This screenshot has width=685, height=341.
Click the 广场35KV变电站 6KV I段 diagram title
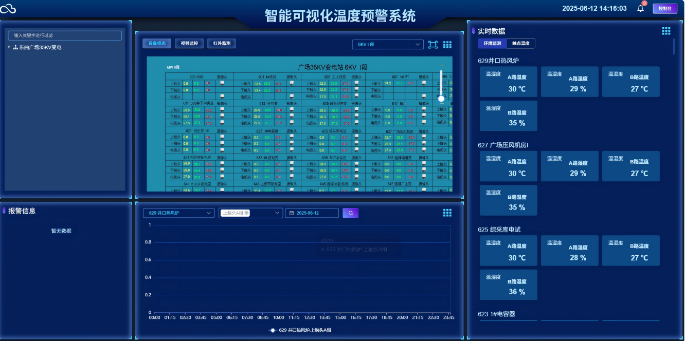tap(333, 67)
